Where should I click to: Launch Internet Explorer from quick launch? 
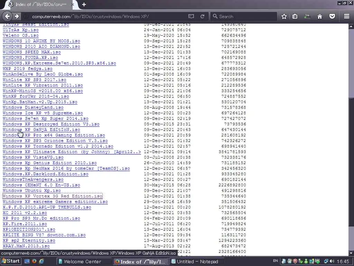pyautogui.click(x=41, y=261)
